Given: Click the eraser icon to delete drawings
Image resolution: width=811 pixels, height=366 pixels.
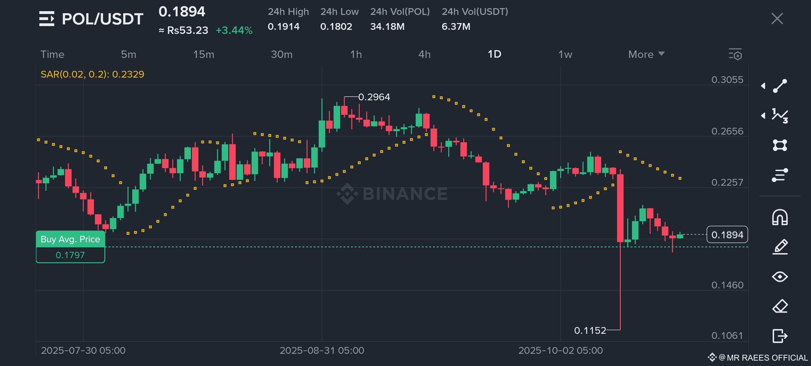Looking at the screenshot, I should pyautogui.click(x=780, y=306).
